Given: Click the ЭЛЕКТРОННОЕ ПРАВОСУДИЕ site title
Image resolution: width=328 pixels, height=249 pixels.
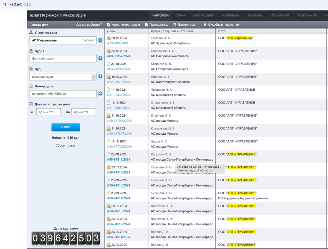Looking at the screenshot, I should [58, 16].
